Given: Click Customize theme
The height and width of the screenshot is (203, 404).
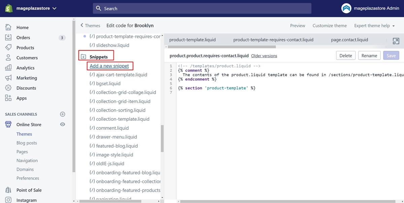Looking at the screenshot, I should coord(330,26).
